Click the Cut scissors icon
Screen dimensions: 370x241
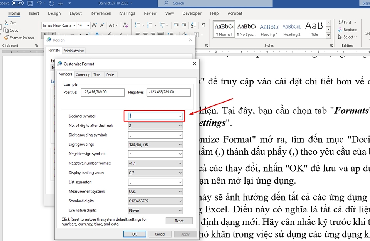click(7, 23)
